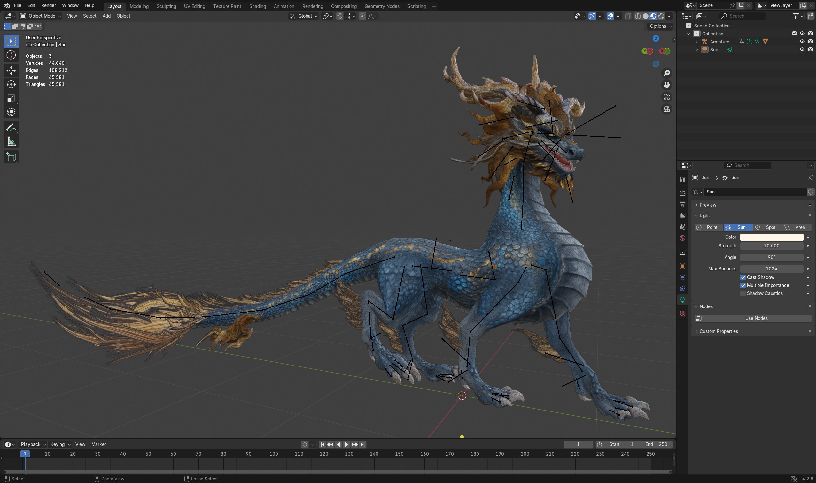
Task: Open the Object Mode dropdown
Action: (40, 16)
